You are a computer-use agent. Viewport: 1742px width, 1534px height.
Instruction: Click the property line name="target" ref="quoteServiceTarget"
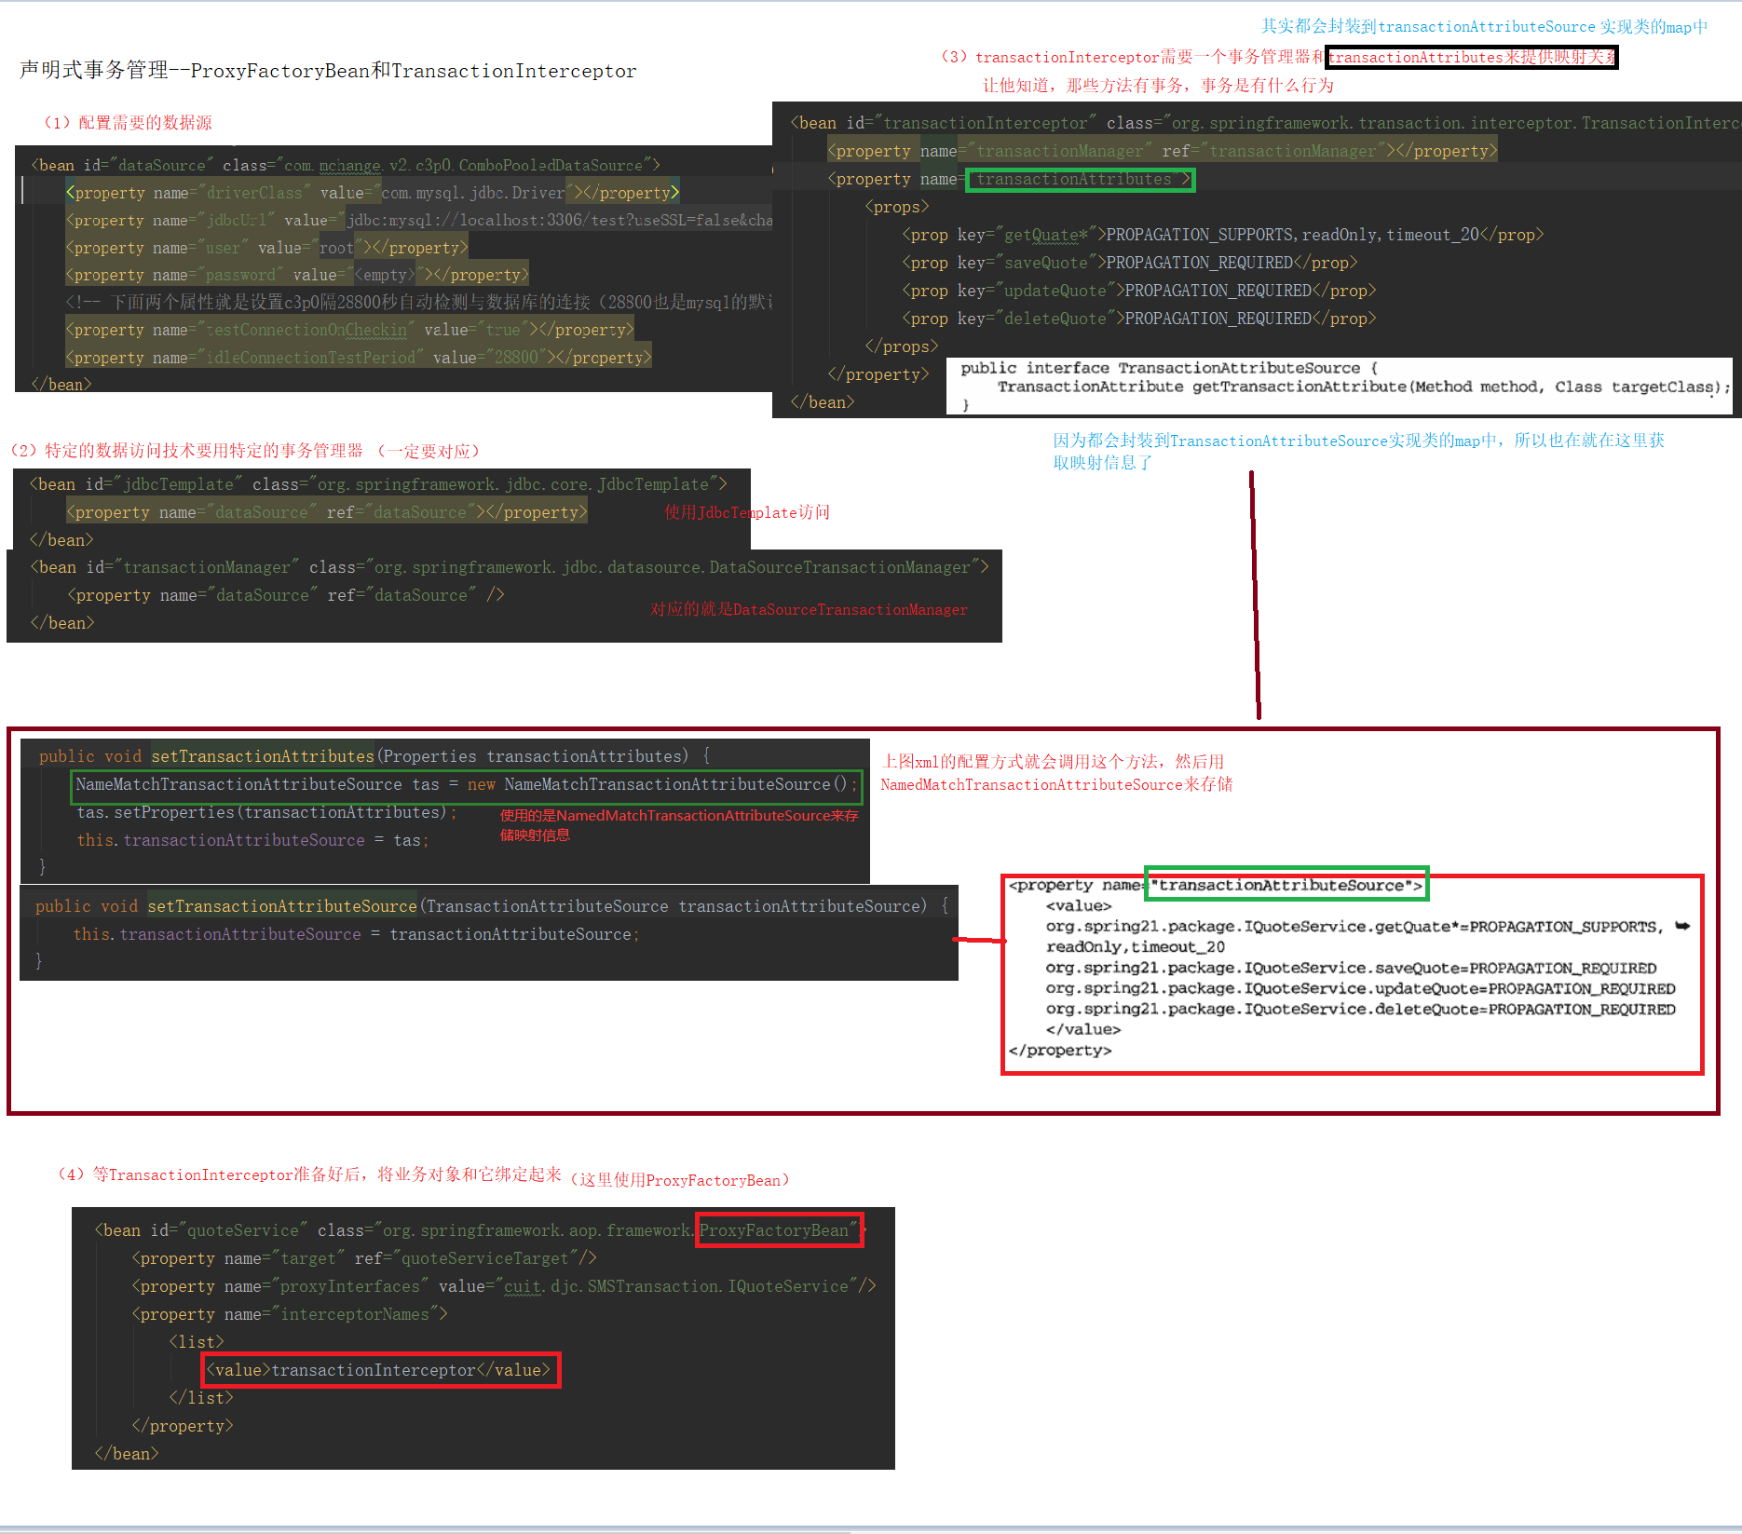pyautogui.click(x=364, y=1258)
